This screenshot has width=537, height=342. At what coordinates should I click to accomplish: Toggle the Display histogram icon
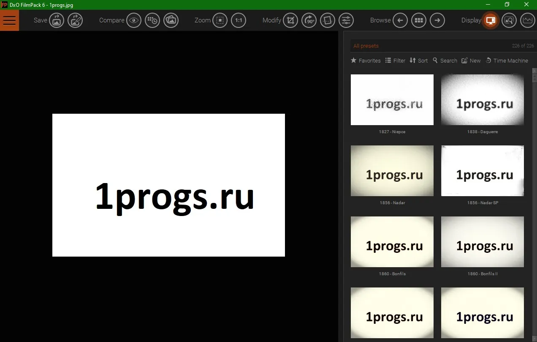pyautogui.click(x=528, y=20)
